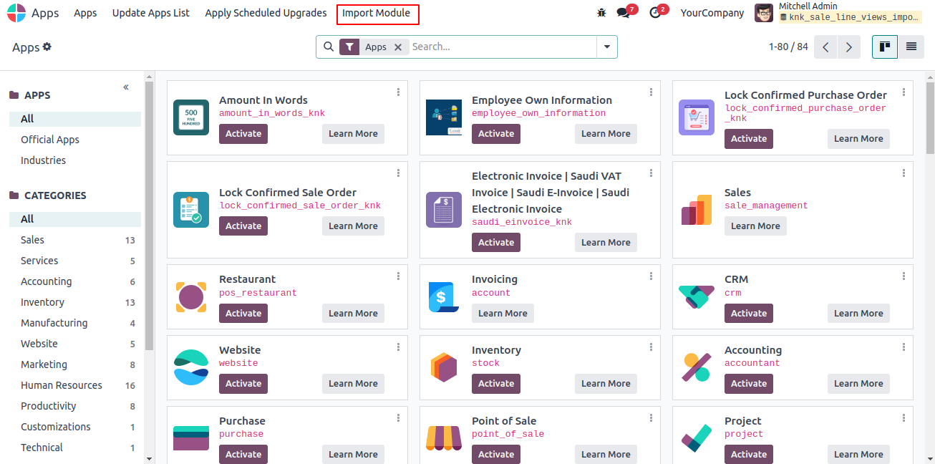Click the Accounting app icon
The height and width of the screenshot is (464, 935).
pos(697,367)
